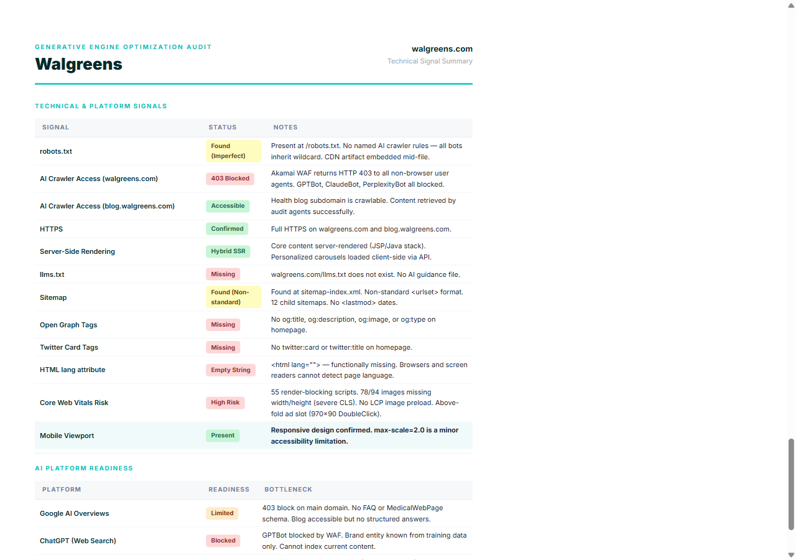
Task: Click the Accessible status badge
Action: tap(228, 206)
